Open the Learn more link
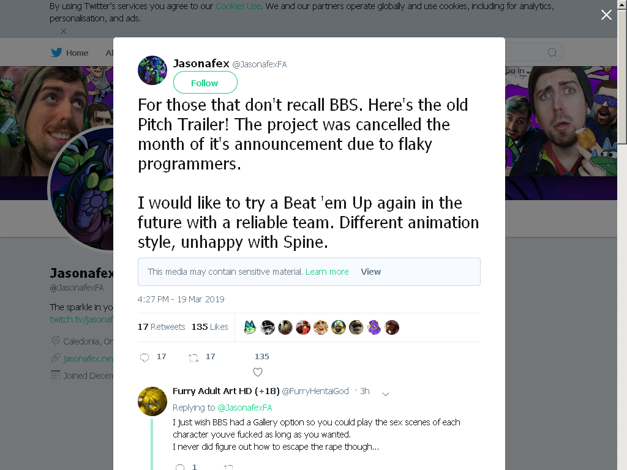Viewport: 627px width, 470px height. [327, 272]
